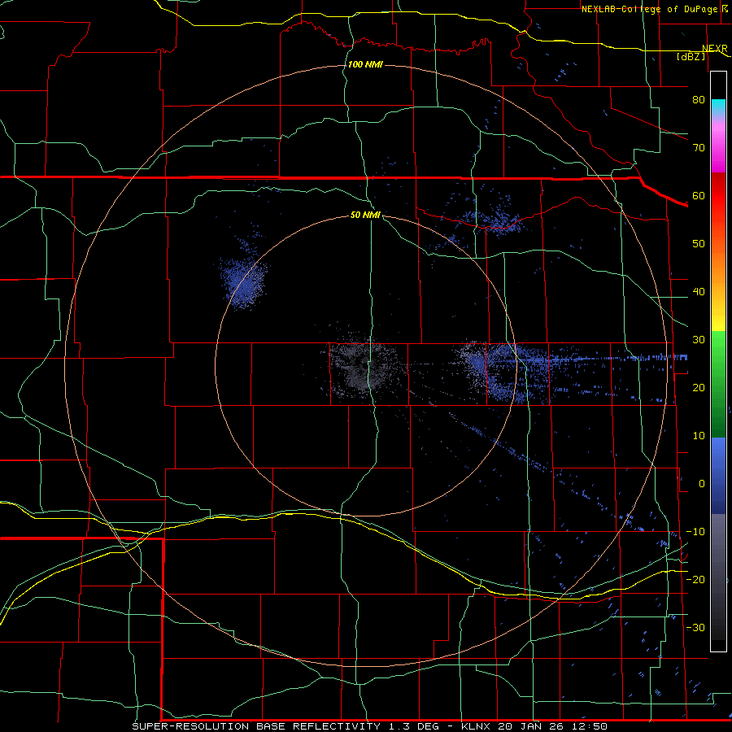Image resolution: width=732 pixels, height=732 pixels.
Task: Select the 60 value on the dBZ scale
Action: (699, 195)
